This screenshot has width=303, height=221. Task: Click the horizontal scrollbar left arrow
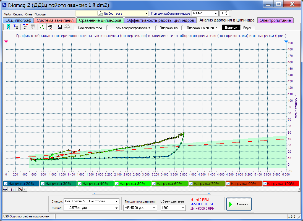click(25, 189)
